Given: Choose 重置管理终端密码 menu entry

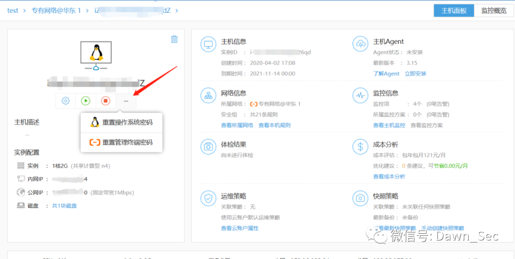Looking at the screenshot, I should point(122,143).
